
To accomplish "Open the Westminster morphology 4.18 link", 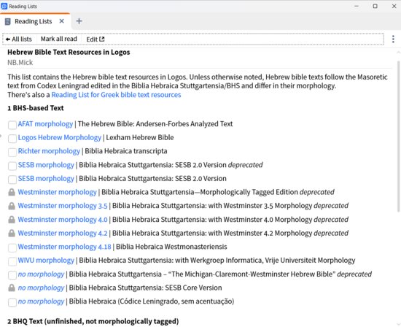I will coord(64,247).
